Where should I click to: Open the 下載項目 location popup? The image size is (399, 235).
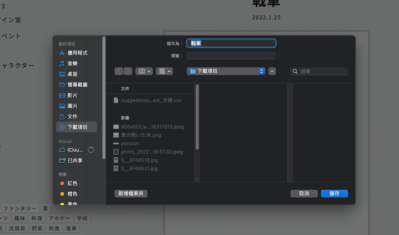coord(226,71)
